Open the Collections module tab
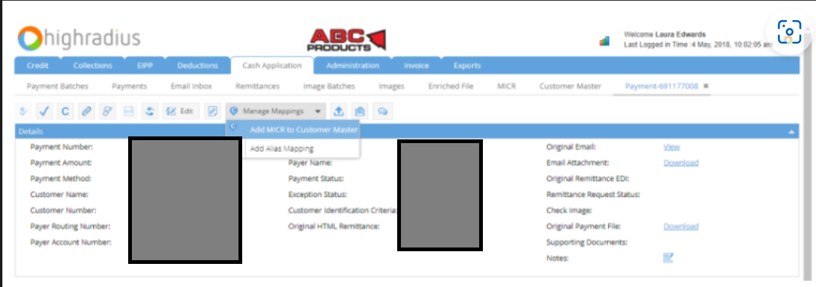The height and width of the screenshot is (287, 816). 92,66
